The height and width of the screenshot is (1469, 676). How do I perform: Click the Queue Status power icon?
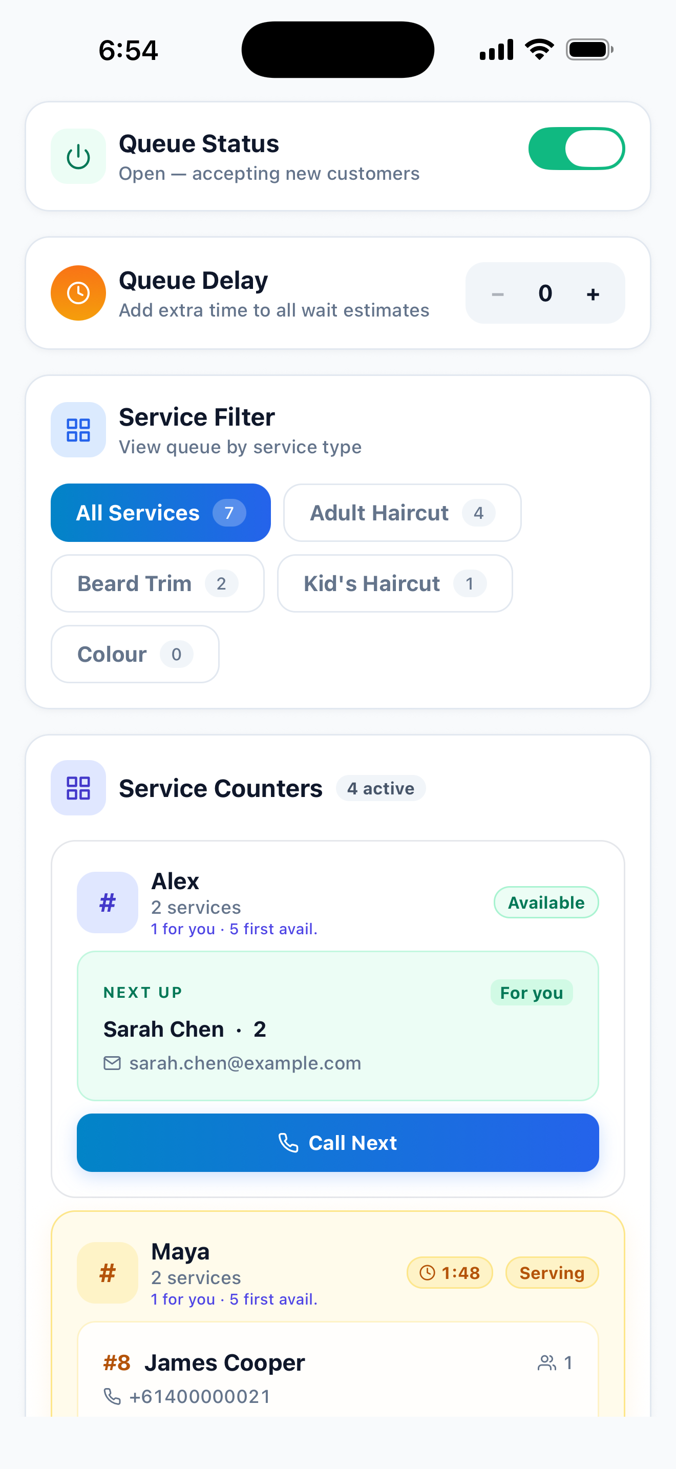click(78, 156)
